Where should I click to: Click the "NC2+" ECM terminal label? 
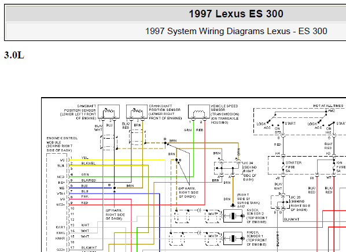tap(60, 205)
